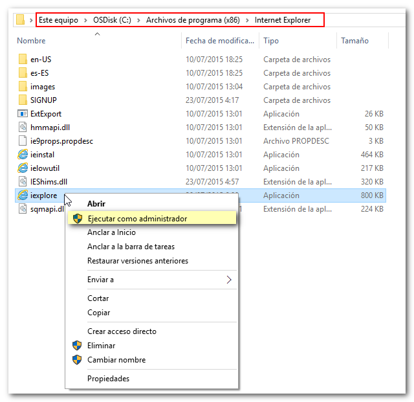Expand the chevron after the address bar folder icon
This screenshot has width=414, height=402.
tap(31, 20)
